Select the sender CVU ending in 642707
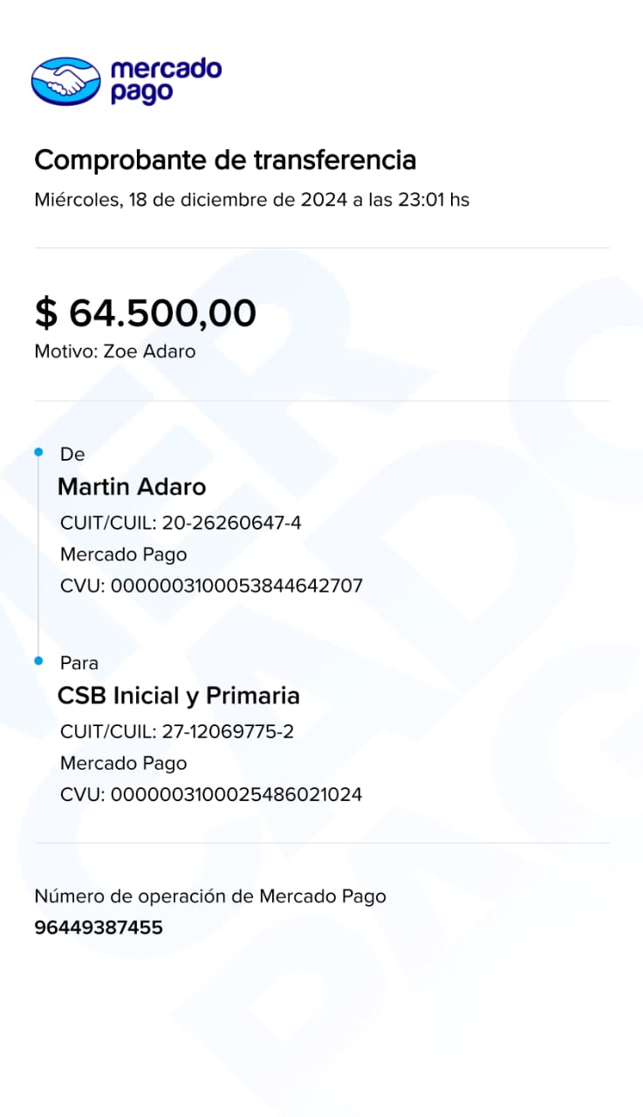This screenshot has height=1117, width=643. pos(211,586)
